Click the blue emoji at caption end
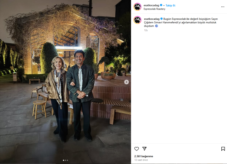Viewport: 227px width, 164px height. click(156, 26)
